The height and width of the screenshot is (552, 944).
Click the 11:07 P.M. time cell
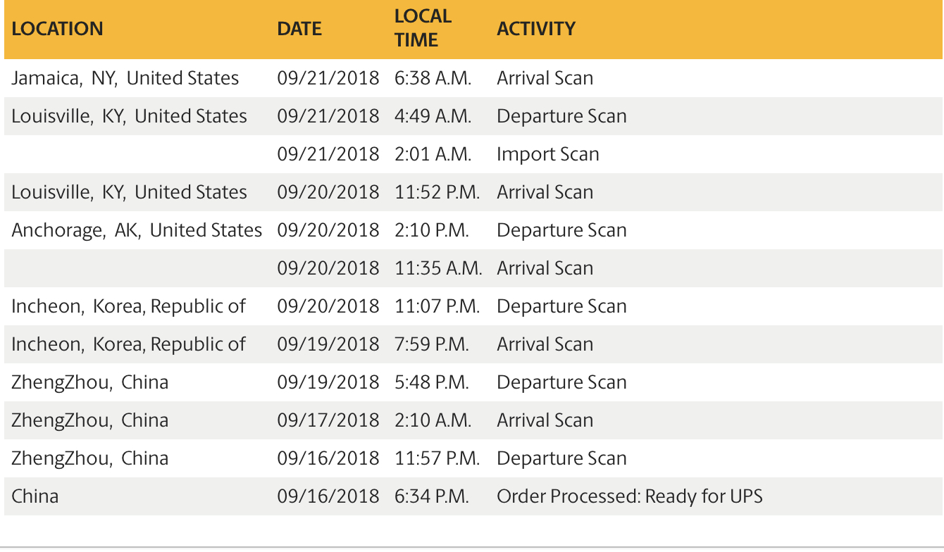(437, 306)
